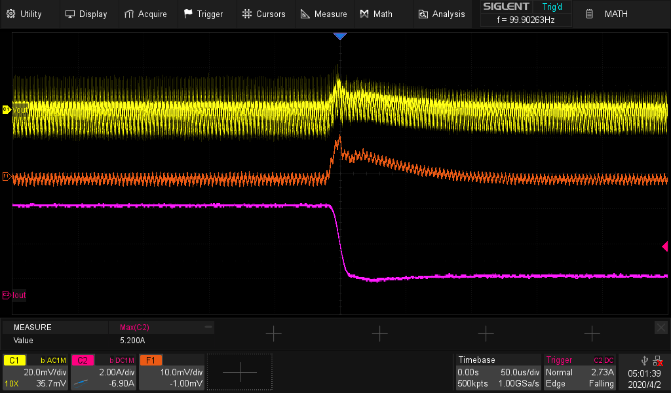Open the Measure panel icon
The height and width of the screenshot is (393, 671).
(304, 13)
